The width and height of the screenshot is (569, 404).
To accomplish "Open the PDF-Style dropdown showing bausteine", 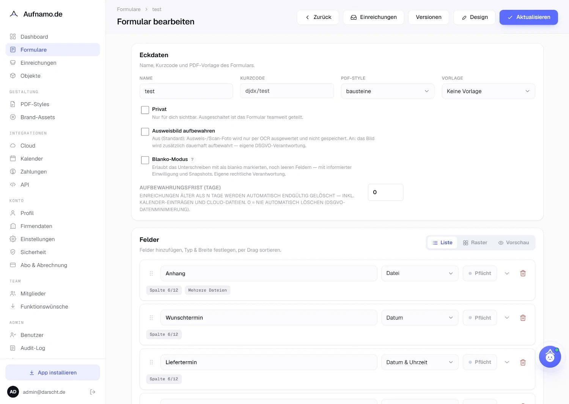I will [x=388, y=91].
